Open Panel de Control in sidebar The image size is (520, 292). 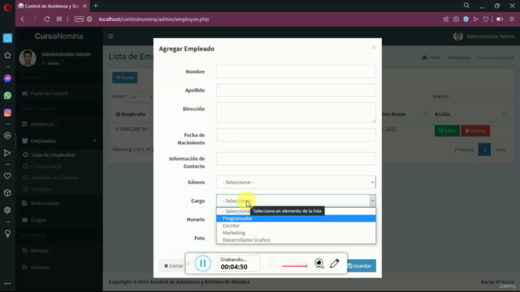(49, 93)
